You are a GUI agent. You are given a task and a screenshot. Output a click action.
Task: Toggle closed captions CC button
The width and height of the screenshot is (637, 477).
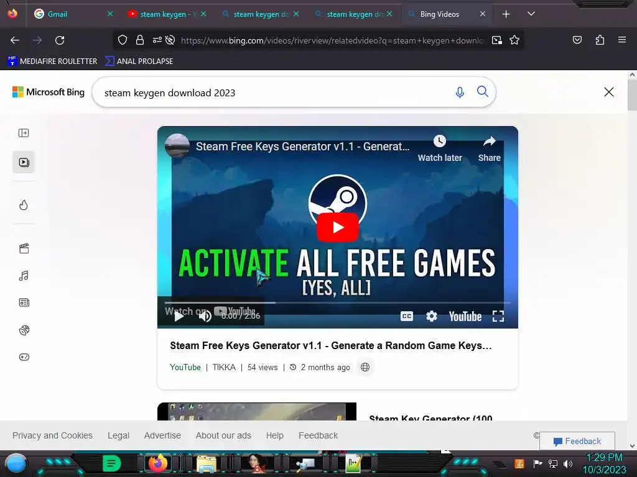pyautogui.click(x=407, y=316)
